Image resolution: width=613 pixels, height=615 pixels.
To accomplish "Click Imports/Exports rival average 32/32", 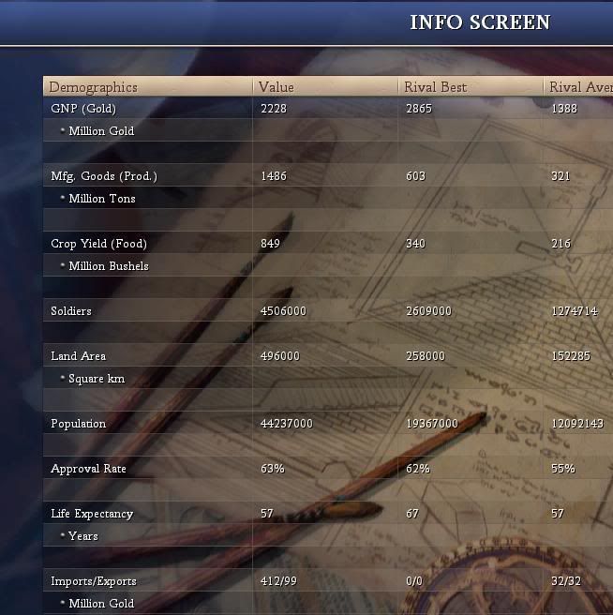I will (566, 581).
